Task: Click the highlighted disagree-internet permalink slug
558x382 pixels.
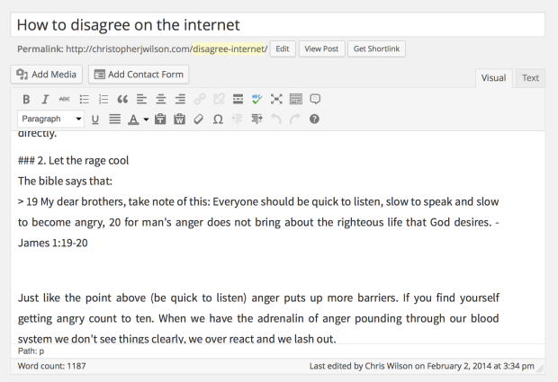Action: (229, 49)
